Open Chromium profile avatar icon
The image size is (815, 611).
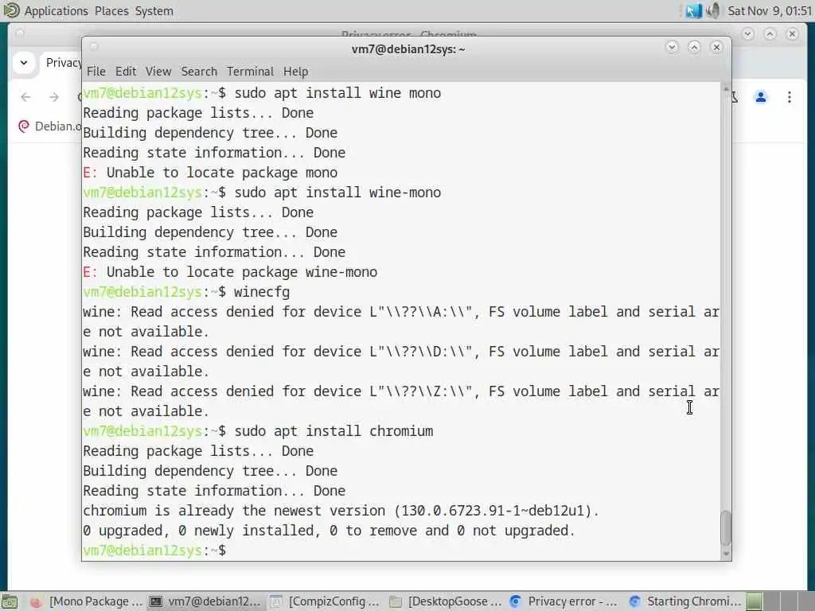760,97
